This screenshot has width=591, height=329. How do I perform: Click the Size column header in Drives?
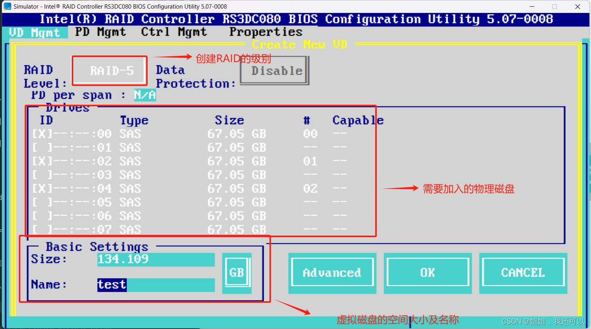[230, 120]
